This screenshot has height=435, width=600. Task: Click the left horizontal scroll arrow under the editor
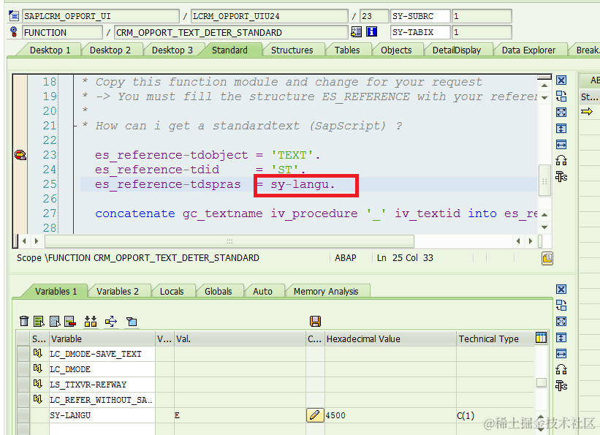pyautogui.click(x=24, y=241)
